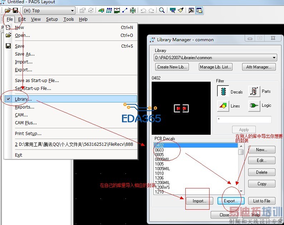
Task: Click the Export... button
Action: [x=231, y=201]
